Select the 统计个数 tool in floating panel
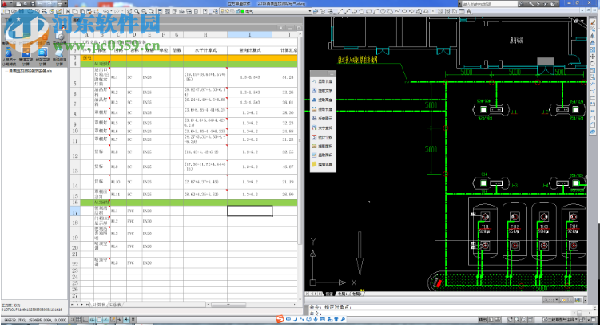This screenshot has height=331, width=600. click(x=324, y=137)
